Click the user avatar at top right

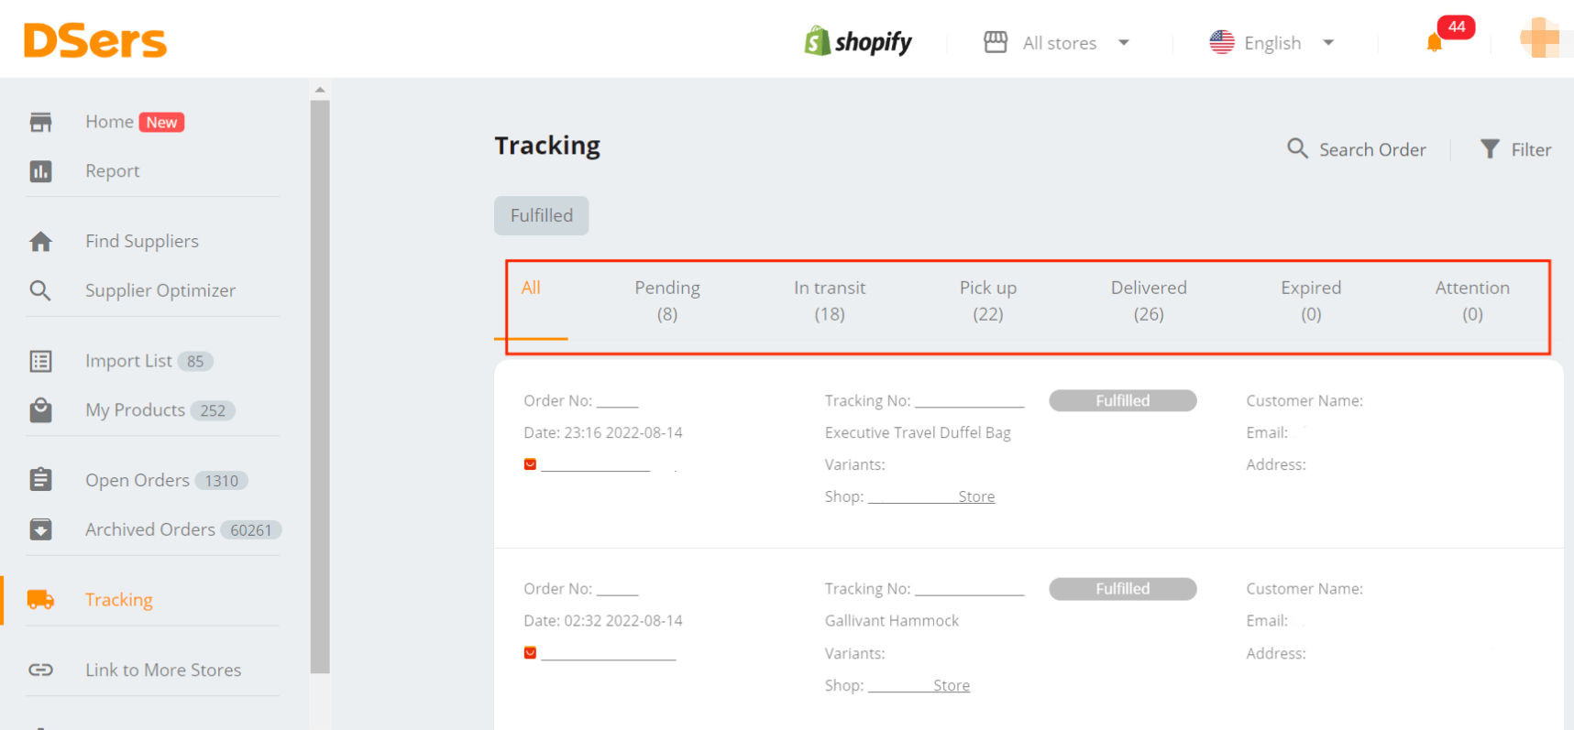pyautogui.click(x=1540, y=39)
